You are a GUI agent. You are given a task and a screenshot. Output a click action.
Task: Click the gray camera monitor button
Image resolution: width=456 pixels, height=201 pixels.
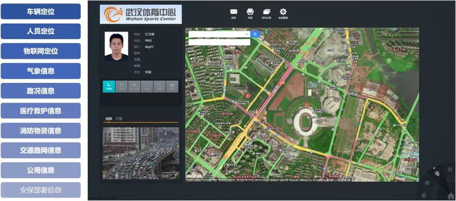tap(172, 86)
